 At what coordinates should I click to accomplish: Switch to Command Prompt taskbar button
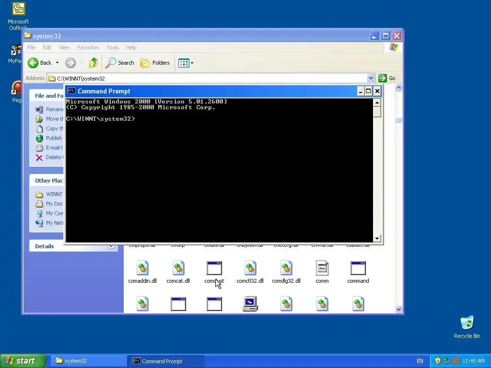tap(166, 361)
